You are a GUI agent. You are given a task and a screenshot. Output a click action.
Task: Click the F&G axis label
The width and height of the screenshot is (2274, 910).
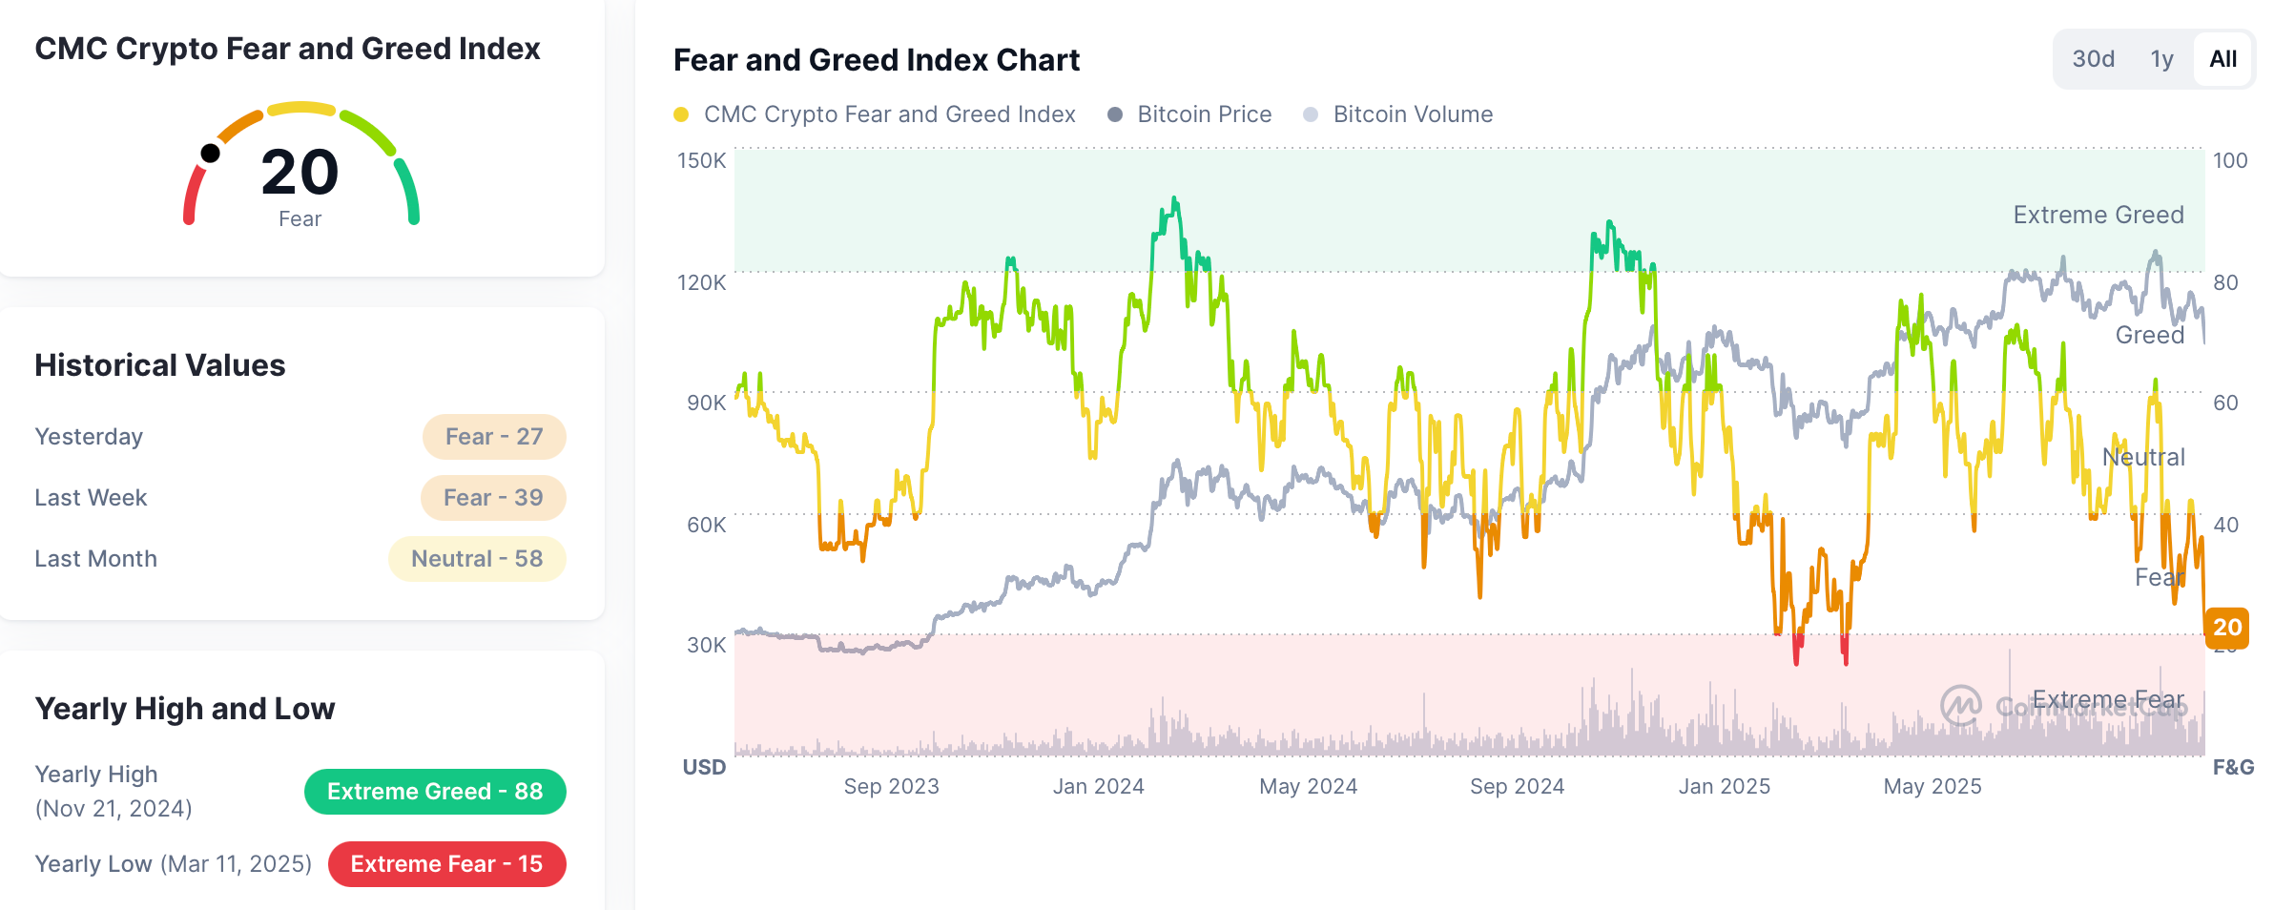coord(2233,767)
